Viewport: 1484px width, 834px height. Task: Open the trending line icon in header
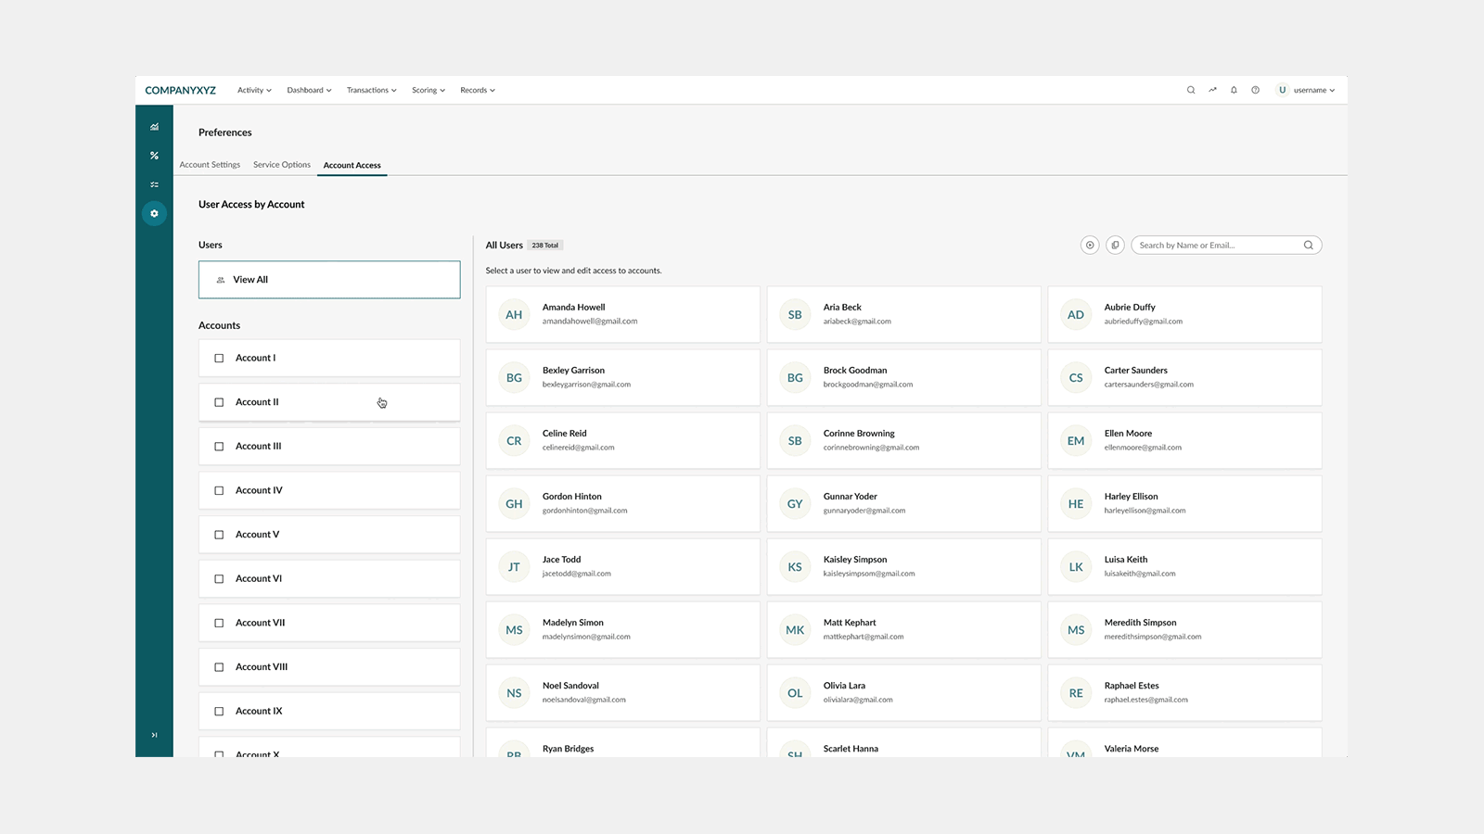(1212, 90)
